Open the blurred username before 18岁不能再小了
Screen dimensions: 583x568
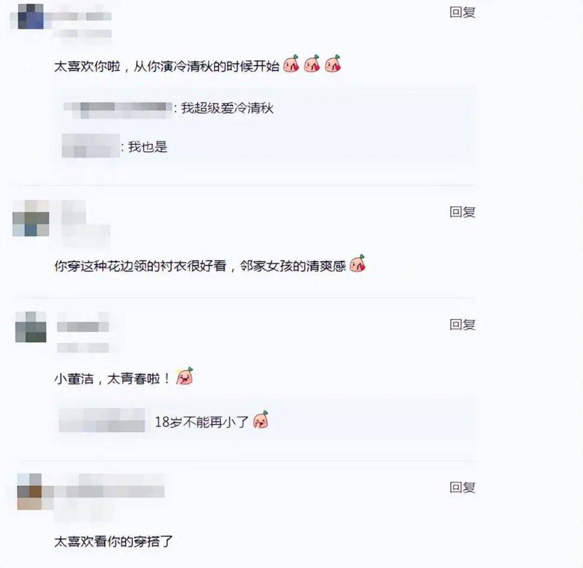tap(102, 421)
